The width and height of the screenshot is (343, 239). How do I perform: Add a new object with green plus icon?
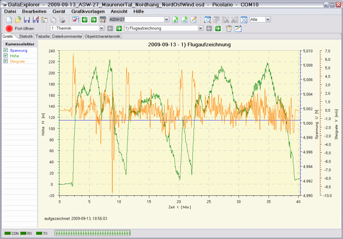click(175, 20)
